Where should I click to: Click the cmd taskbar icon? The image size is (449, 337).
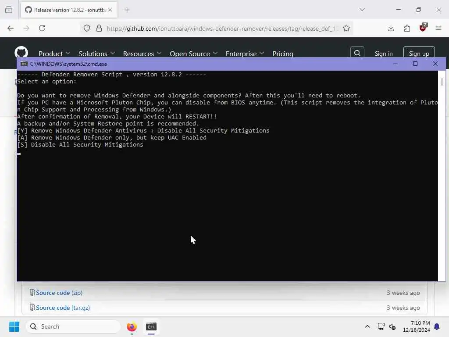(151, 326)
